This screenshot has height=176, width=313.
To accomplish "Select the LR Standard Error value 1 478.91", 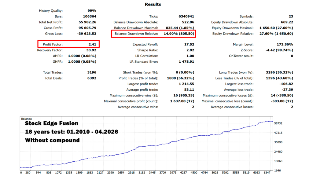I will (186, 62).
